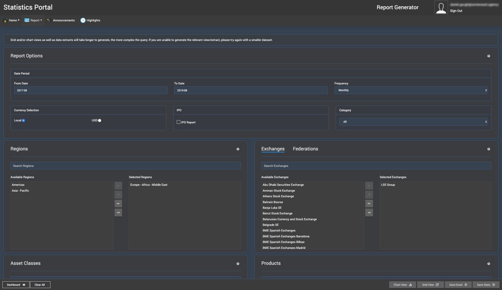The width and height of the screenshot is (502, 290).
Task: Enable the IPO Report checkbox
Action: pos(178,122)
